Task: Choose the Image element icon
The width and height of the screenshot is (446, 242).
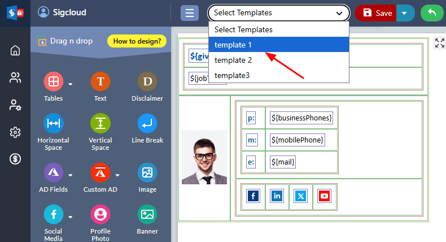Action: [x=147, y=172]
